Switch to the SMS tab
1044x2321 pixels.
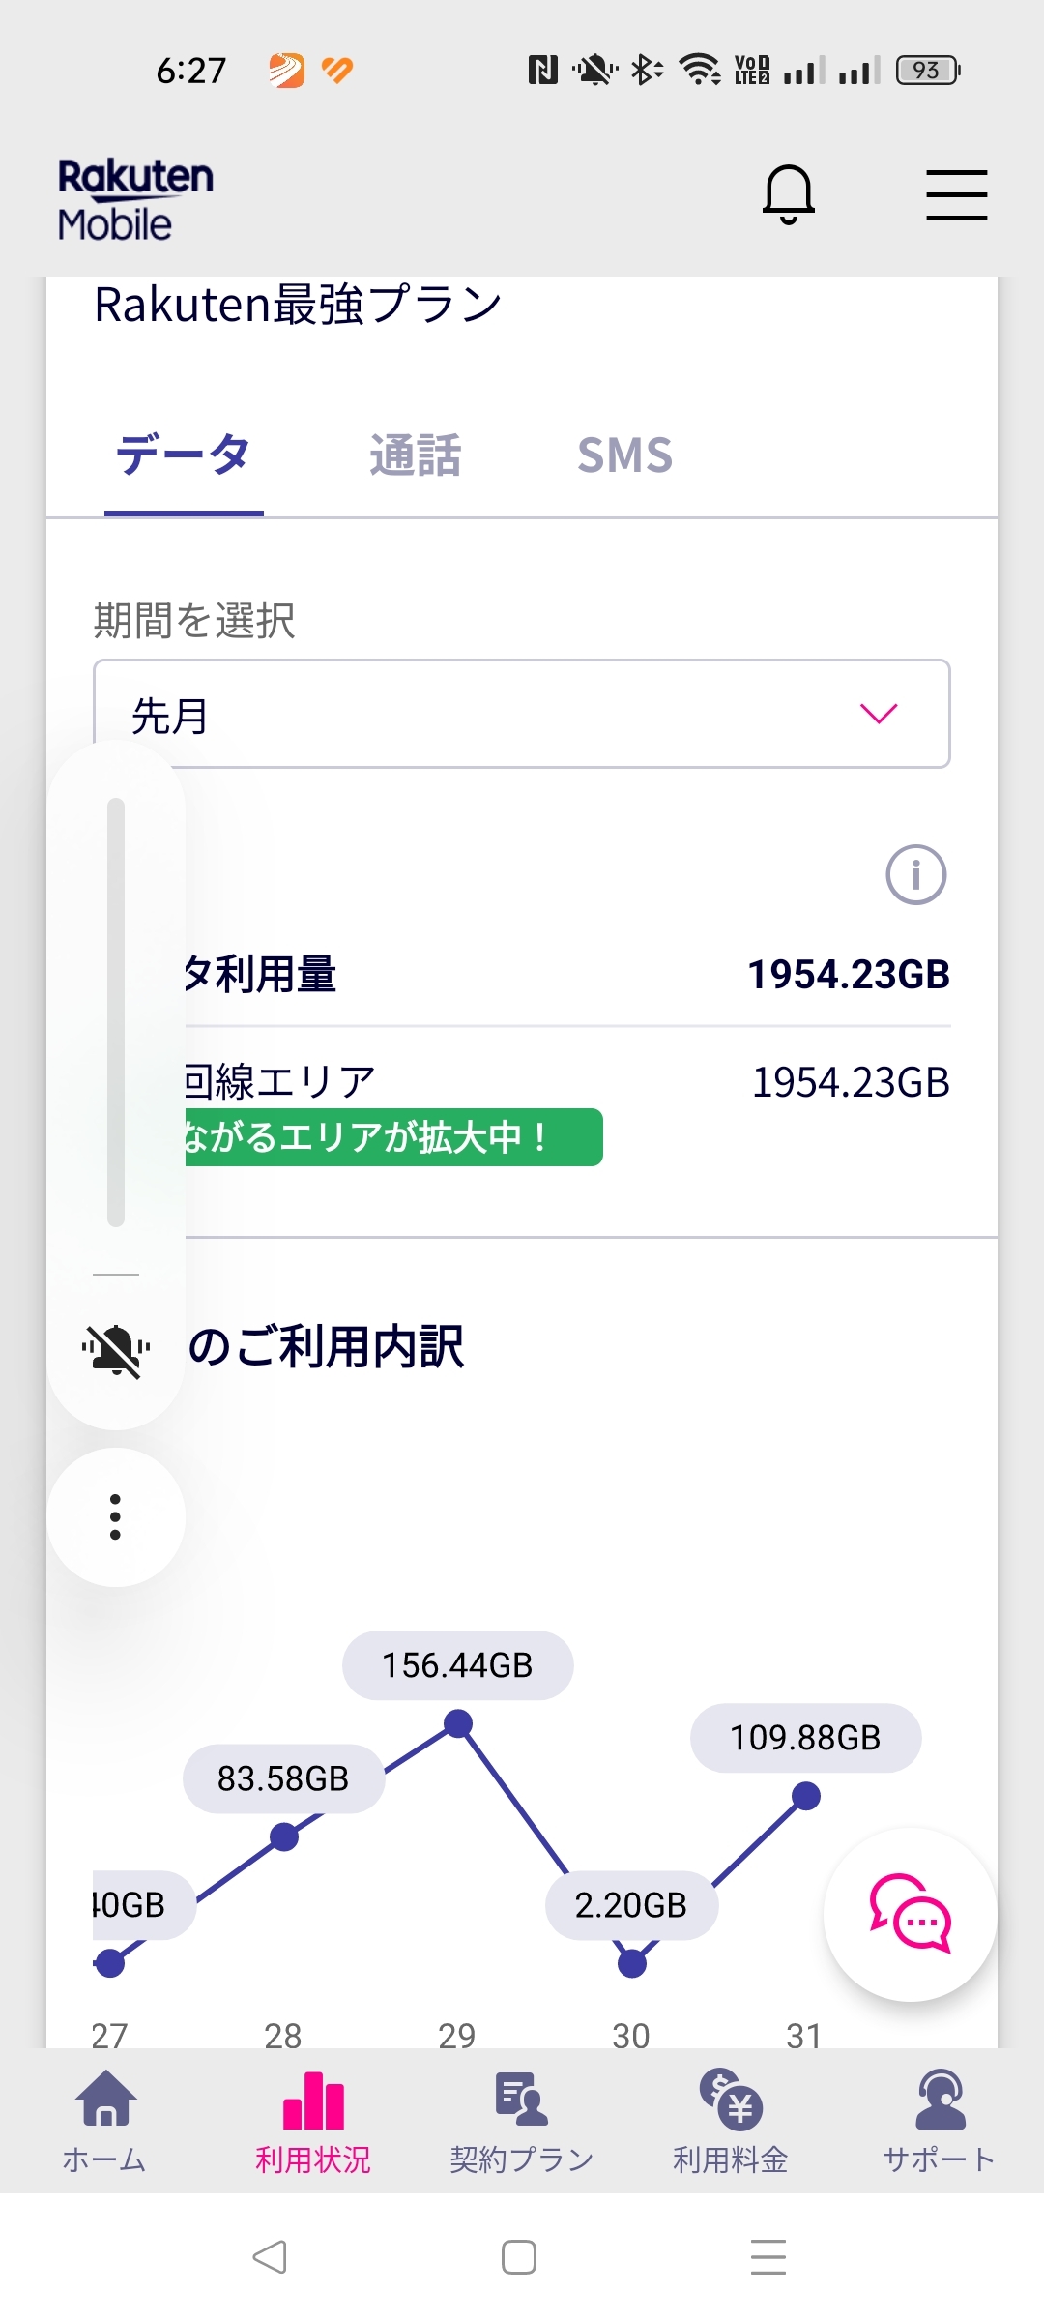tap(624, 455)
